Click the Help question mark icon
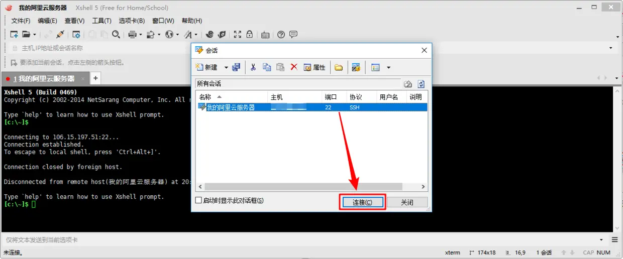 pos(281,35)
